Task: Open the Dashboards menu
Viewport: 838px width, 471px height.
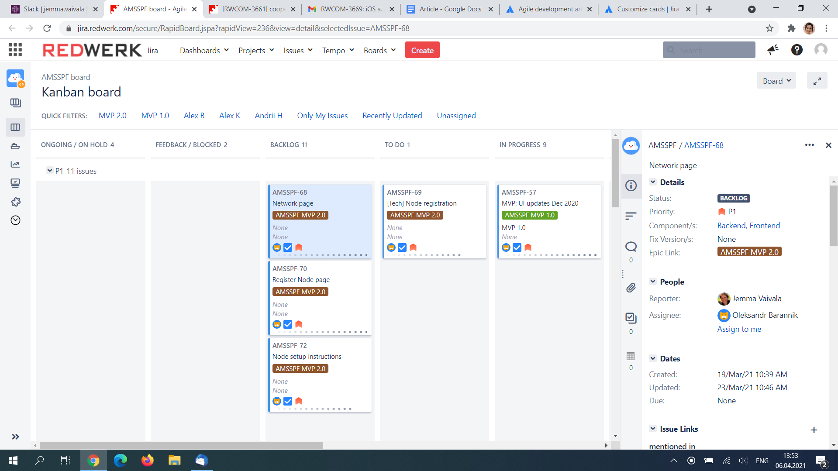Action: [204, 50]
